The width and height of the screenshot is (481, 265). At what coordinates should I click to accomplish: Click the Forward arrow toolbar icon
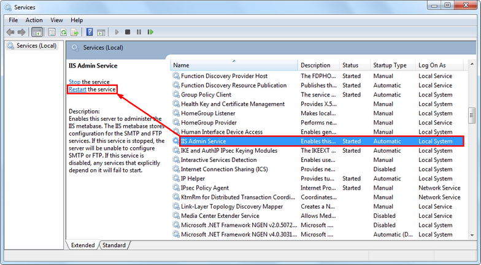(x=21, y=32)
